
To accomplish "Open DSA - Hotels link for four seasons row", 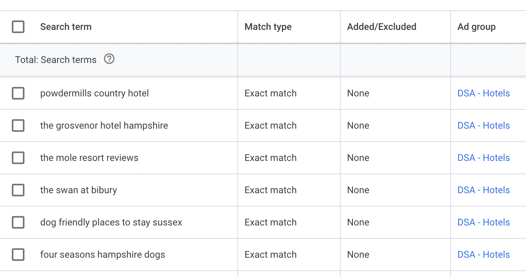I will tap(483, 255).
